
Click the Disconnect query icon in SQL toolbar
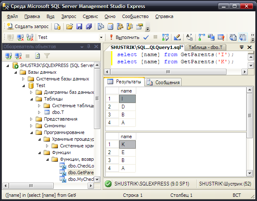20,38
